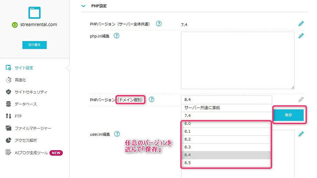The image size is (317, 178).
Task: Select version 8.5 option
Action: [226, 163]
